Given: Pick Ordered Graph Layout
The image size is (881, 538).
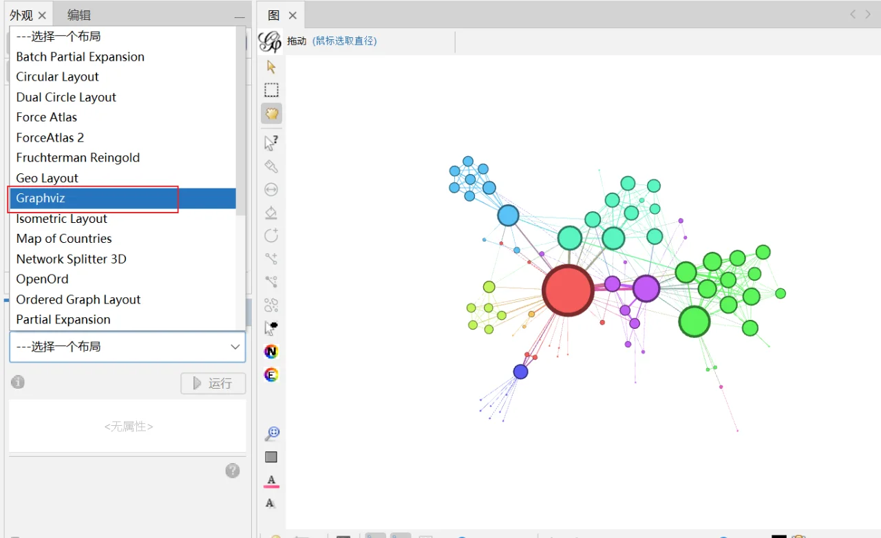Looking at the screenshot, I should pos(123,299).
